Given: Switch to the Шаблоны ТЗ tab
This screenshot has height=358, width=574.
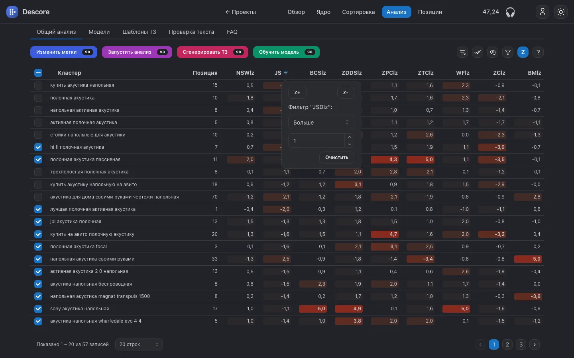Looking at the screenshot, I should click(139, 32).
